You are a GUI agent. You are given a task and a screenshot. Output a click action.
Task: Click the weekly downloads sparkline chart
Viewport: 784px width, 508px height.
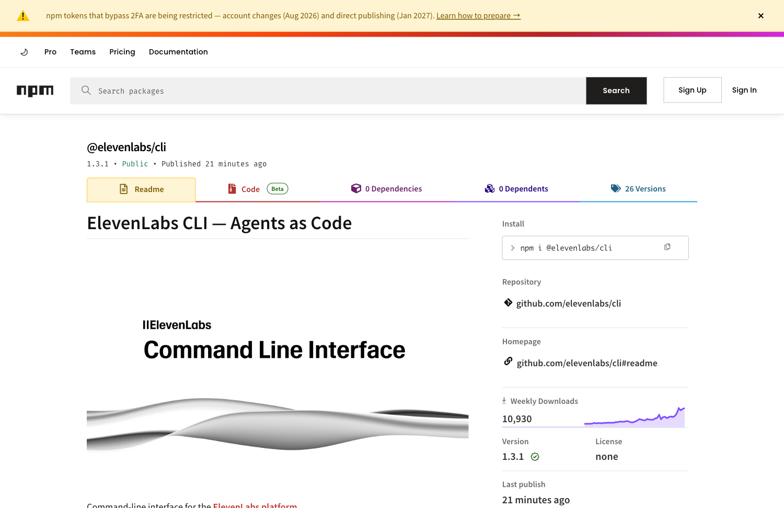pyautogui.click(x=635, y=417)
